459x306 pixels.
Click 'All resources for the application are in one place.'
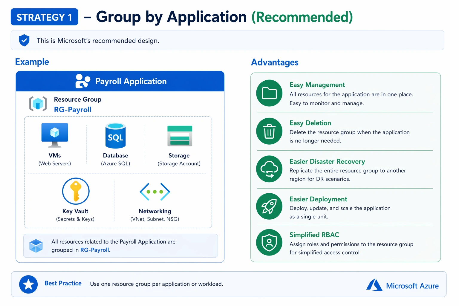coord(351,94)
